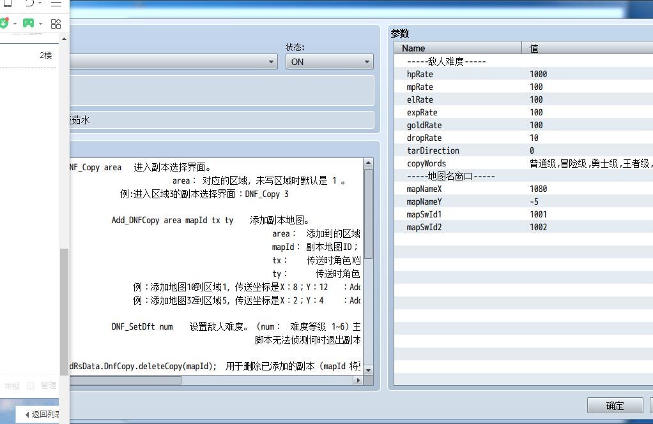653x424 pixels.
Task: Select the mapNameX value 1080
Action: [539, 189]
